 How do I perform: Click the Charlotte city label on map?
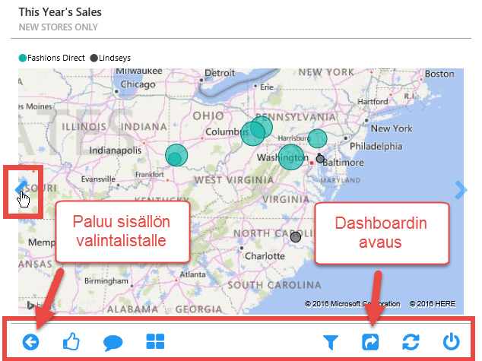click(265, 256)
